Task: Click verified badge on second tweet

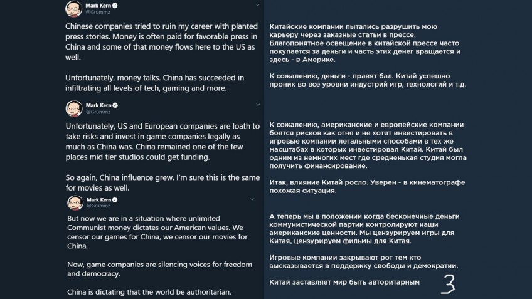Action: pos(115,105)
